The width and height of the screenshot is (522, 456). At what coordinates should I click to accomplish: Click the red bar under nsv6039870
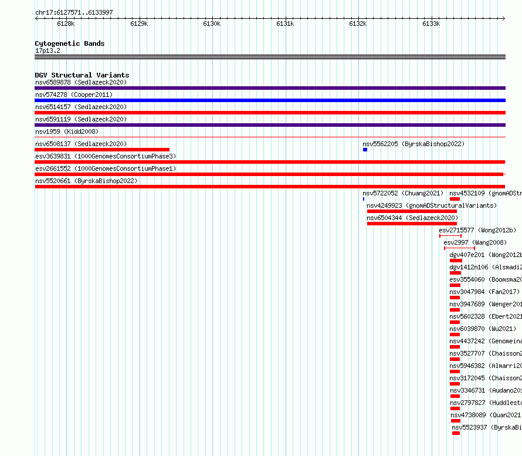[455, 335]
